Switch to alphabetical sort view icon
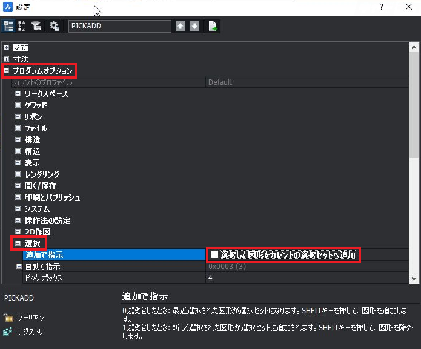Viewport: 421px width, 349px height. pos(21,26)
